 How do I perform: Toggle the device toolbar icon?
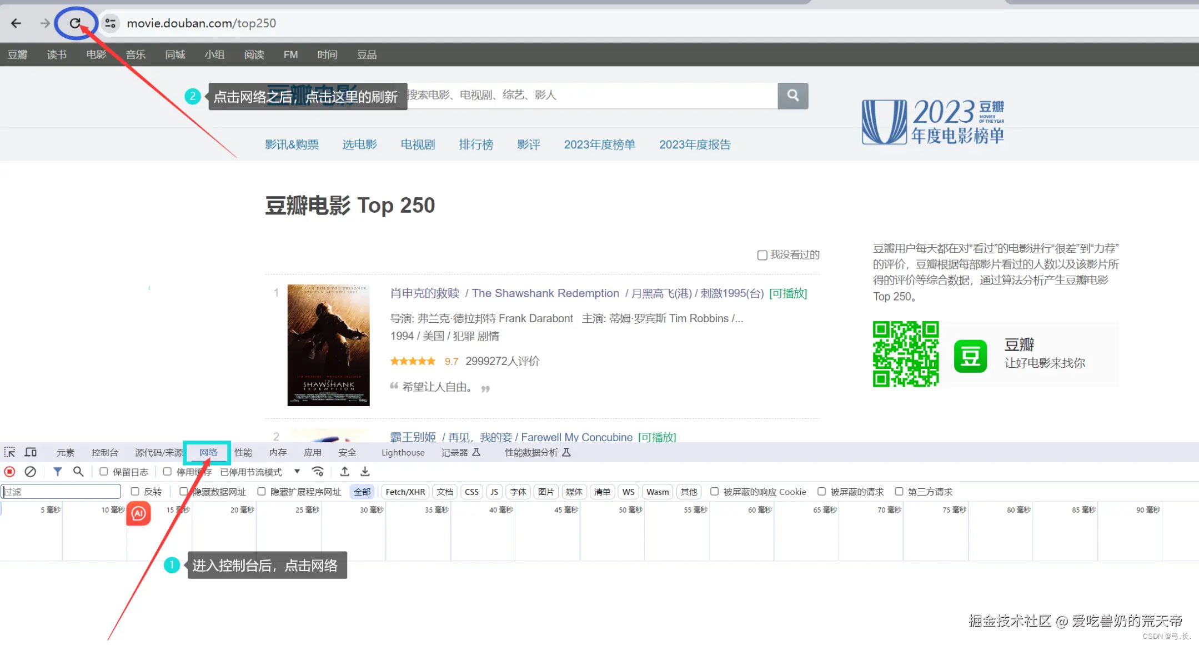(31, 452)
